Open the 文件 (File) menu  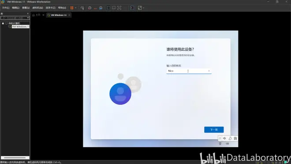click(6, 8)
